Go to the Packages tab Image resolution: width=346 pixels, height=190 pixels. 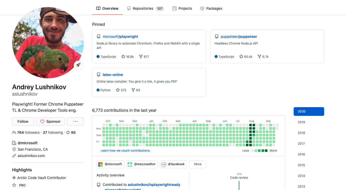(x=211, y=8)
